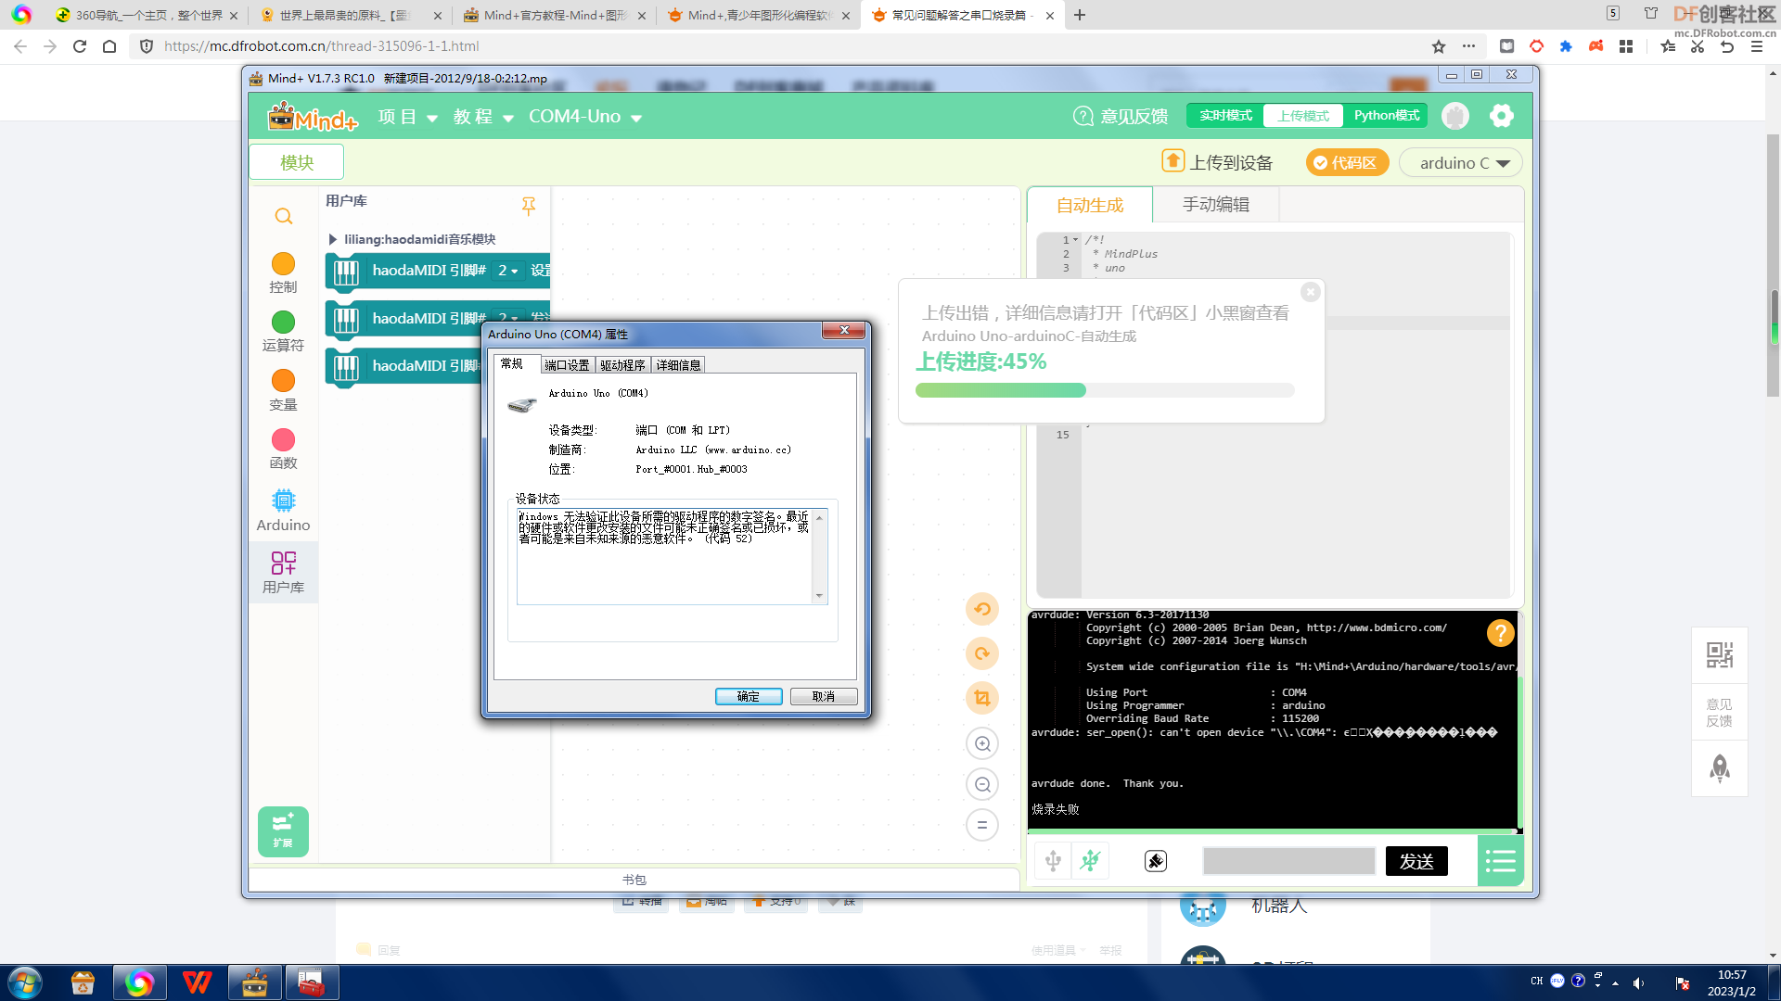
Task: Select the 控制 (Control) block category
Action: [283, 273]
